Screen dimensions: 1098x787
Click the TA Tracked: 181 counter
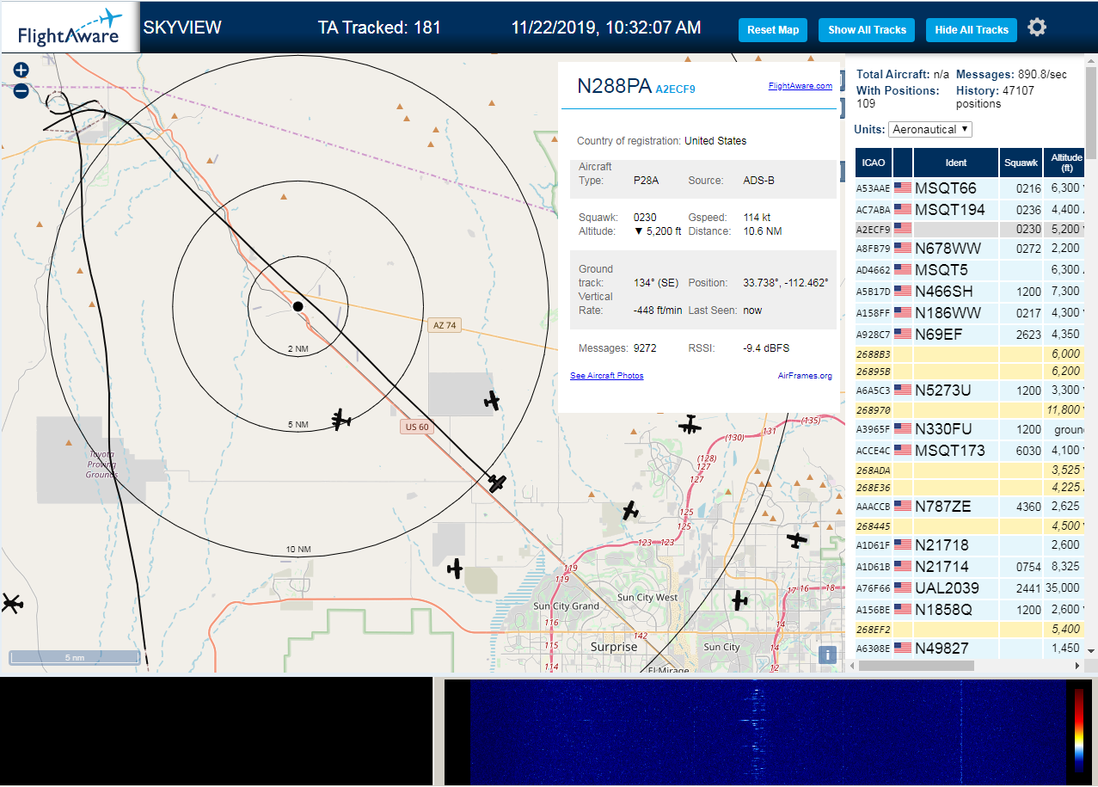click(x=379, y=27)
